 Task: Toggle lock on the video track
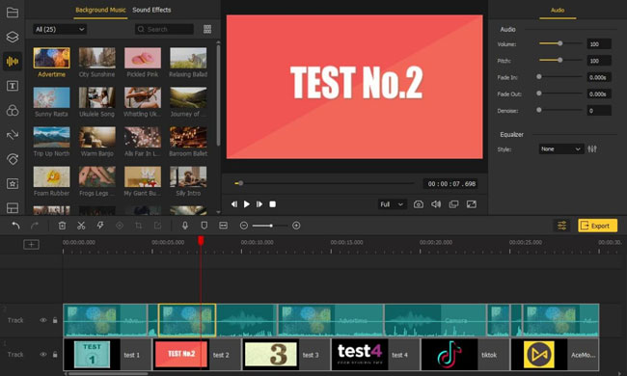[55, 355]
